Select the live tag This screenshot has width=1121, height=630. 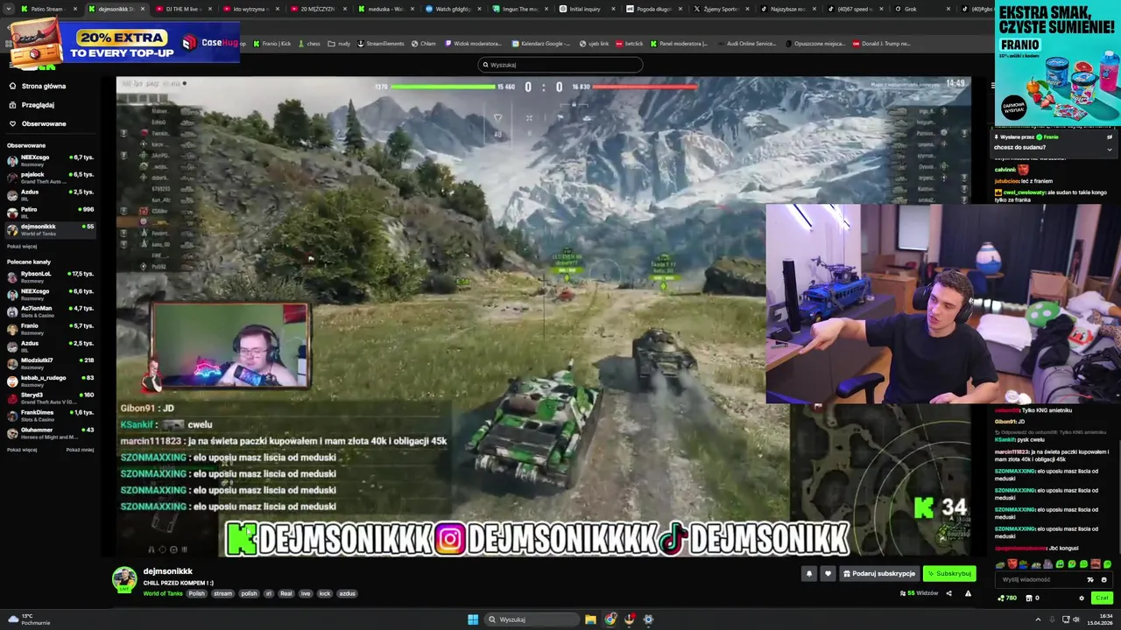[x=306, y=593]
